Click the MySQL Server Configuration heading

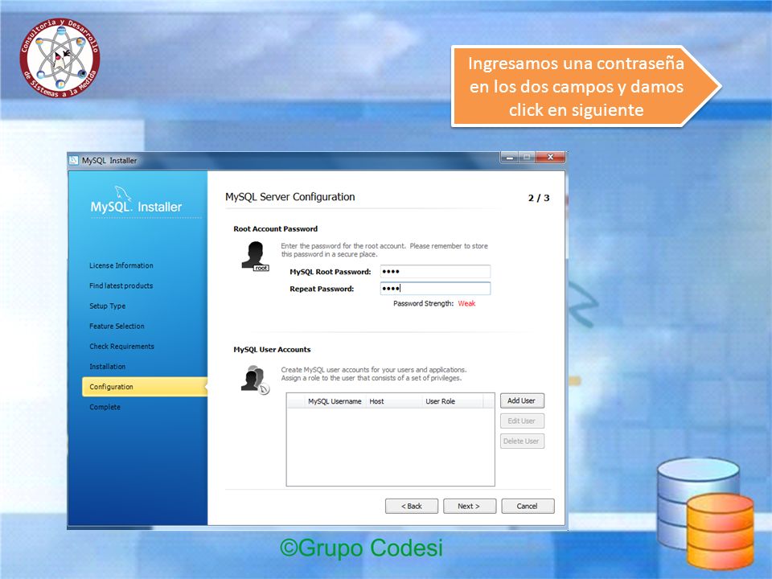290,197
